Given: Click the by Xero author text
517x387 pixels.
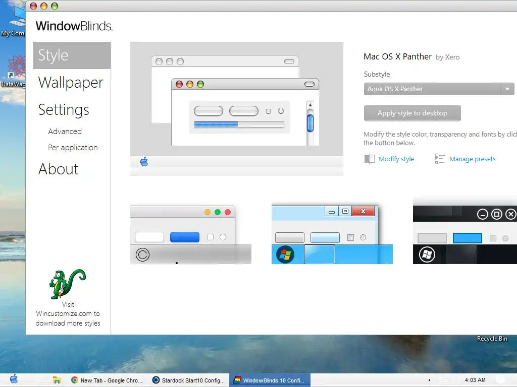Looking at the screenshot, I should point(447,57).
